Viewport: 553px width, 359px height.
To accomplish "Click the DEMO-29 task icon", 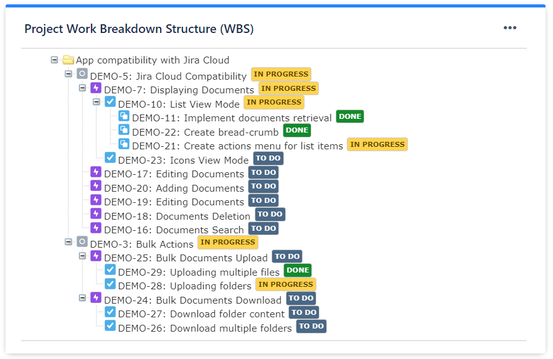I will (x=110, y=270).
